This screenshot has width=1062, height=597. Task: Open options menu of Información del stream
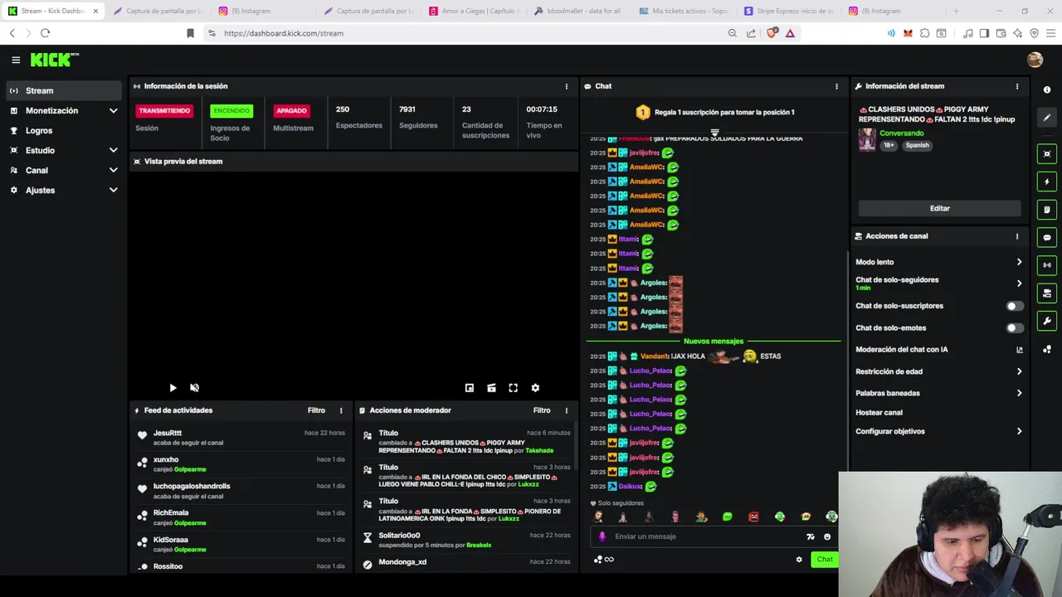(x=1017, y=86)
